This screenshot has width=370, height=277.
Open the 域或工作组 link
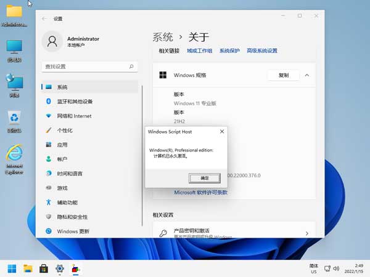tap(199, 50)
